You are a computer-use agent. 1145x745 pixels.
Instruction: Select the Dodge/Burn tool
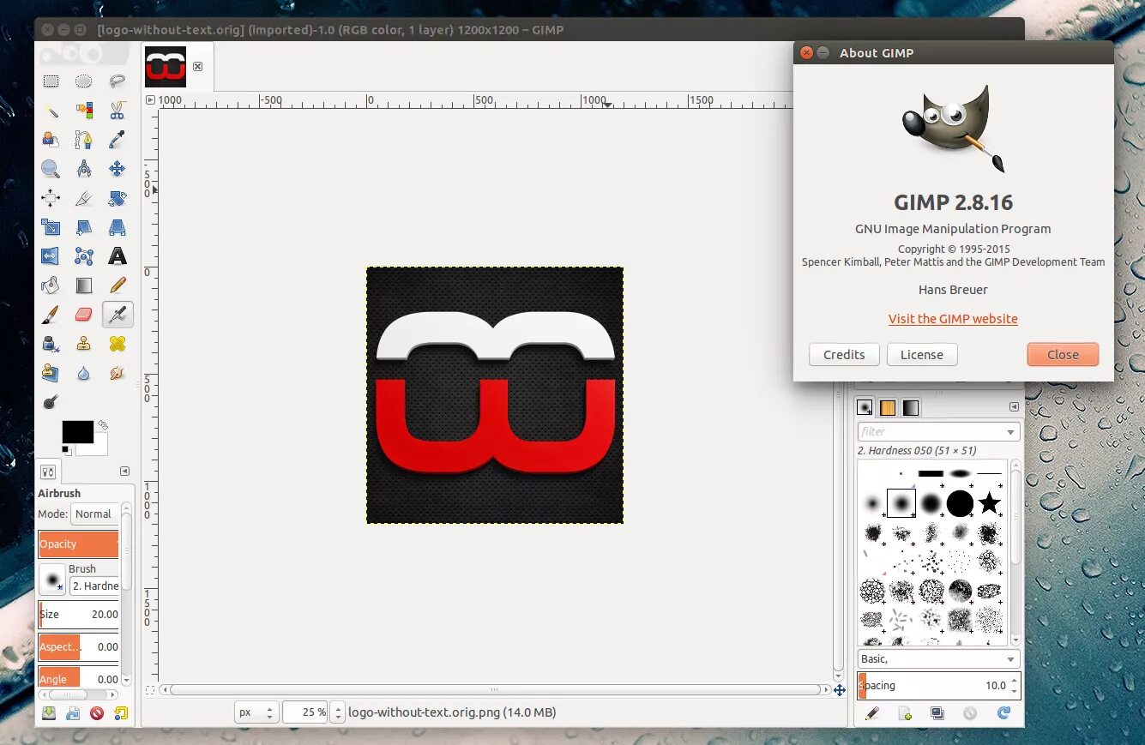tap(51, 401)
